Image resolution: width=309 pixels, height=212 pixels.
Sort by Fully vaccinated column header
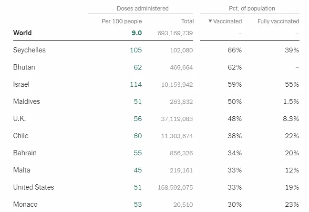pos(278,21)
